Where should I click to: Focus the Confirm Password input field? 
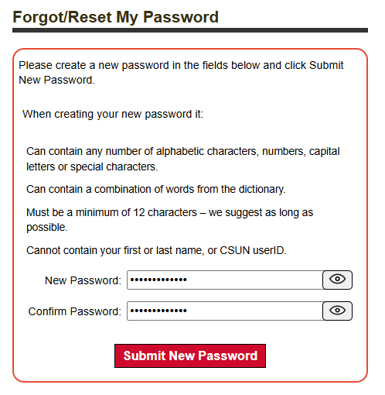tap(225, 311)
